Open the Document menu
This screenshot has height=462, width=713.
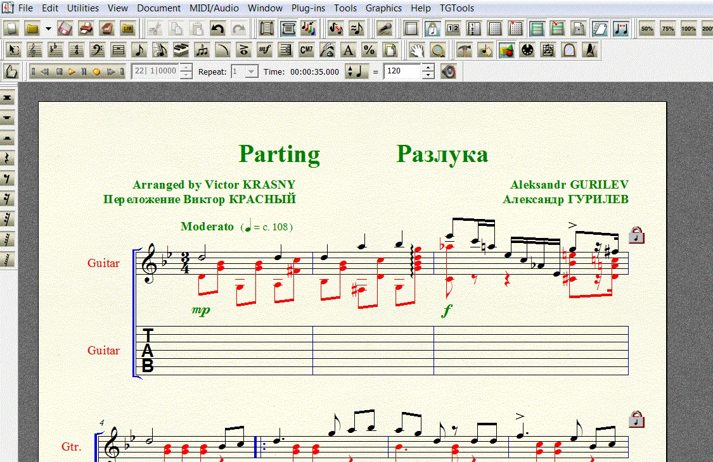[x=158, y=8]
